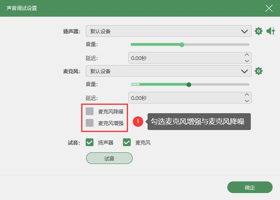
Task: Expand the 麦克风 device dropdown
Action: tap(168, 71)
